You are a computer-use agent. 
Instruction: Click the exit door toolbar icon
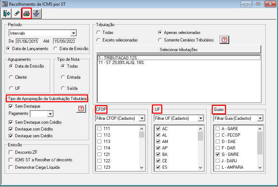6,14
